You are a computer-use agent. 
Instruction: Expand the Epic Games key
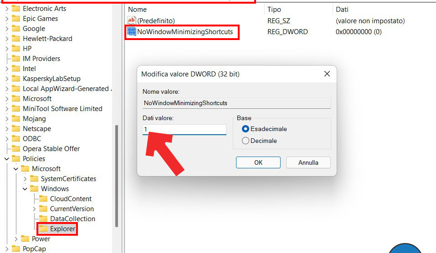pos(7,19)
